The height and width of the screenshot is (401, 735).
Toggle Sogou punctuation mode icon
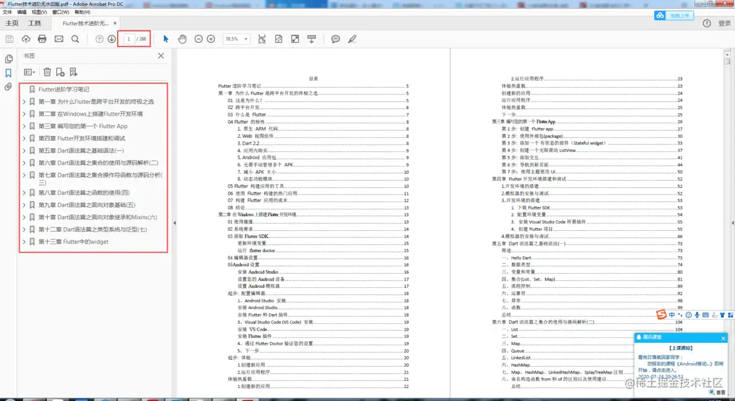[680, 315]
